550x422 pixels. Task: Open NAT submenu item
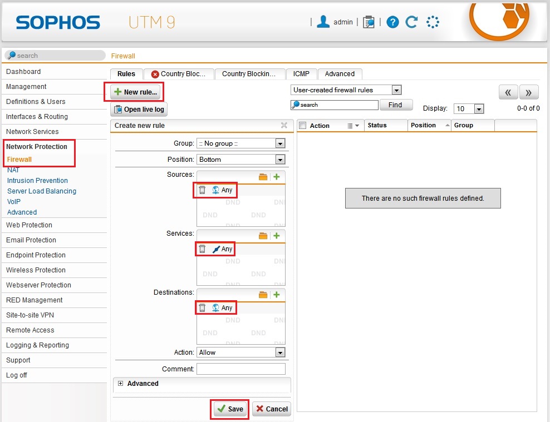point(13,170)
